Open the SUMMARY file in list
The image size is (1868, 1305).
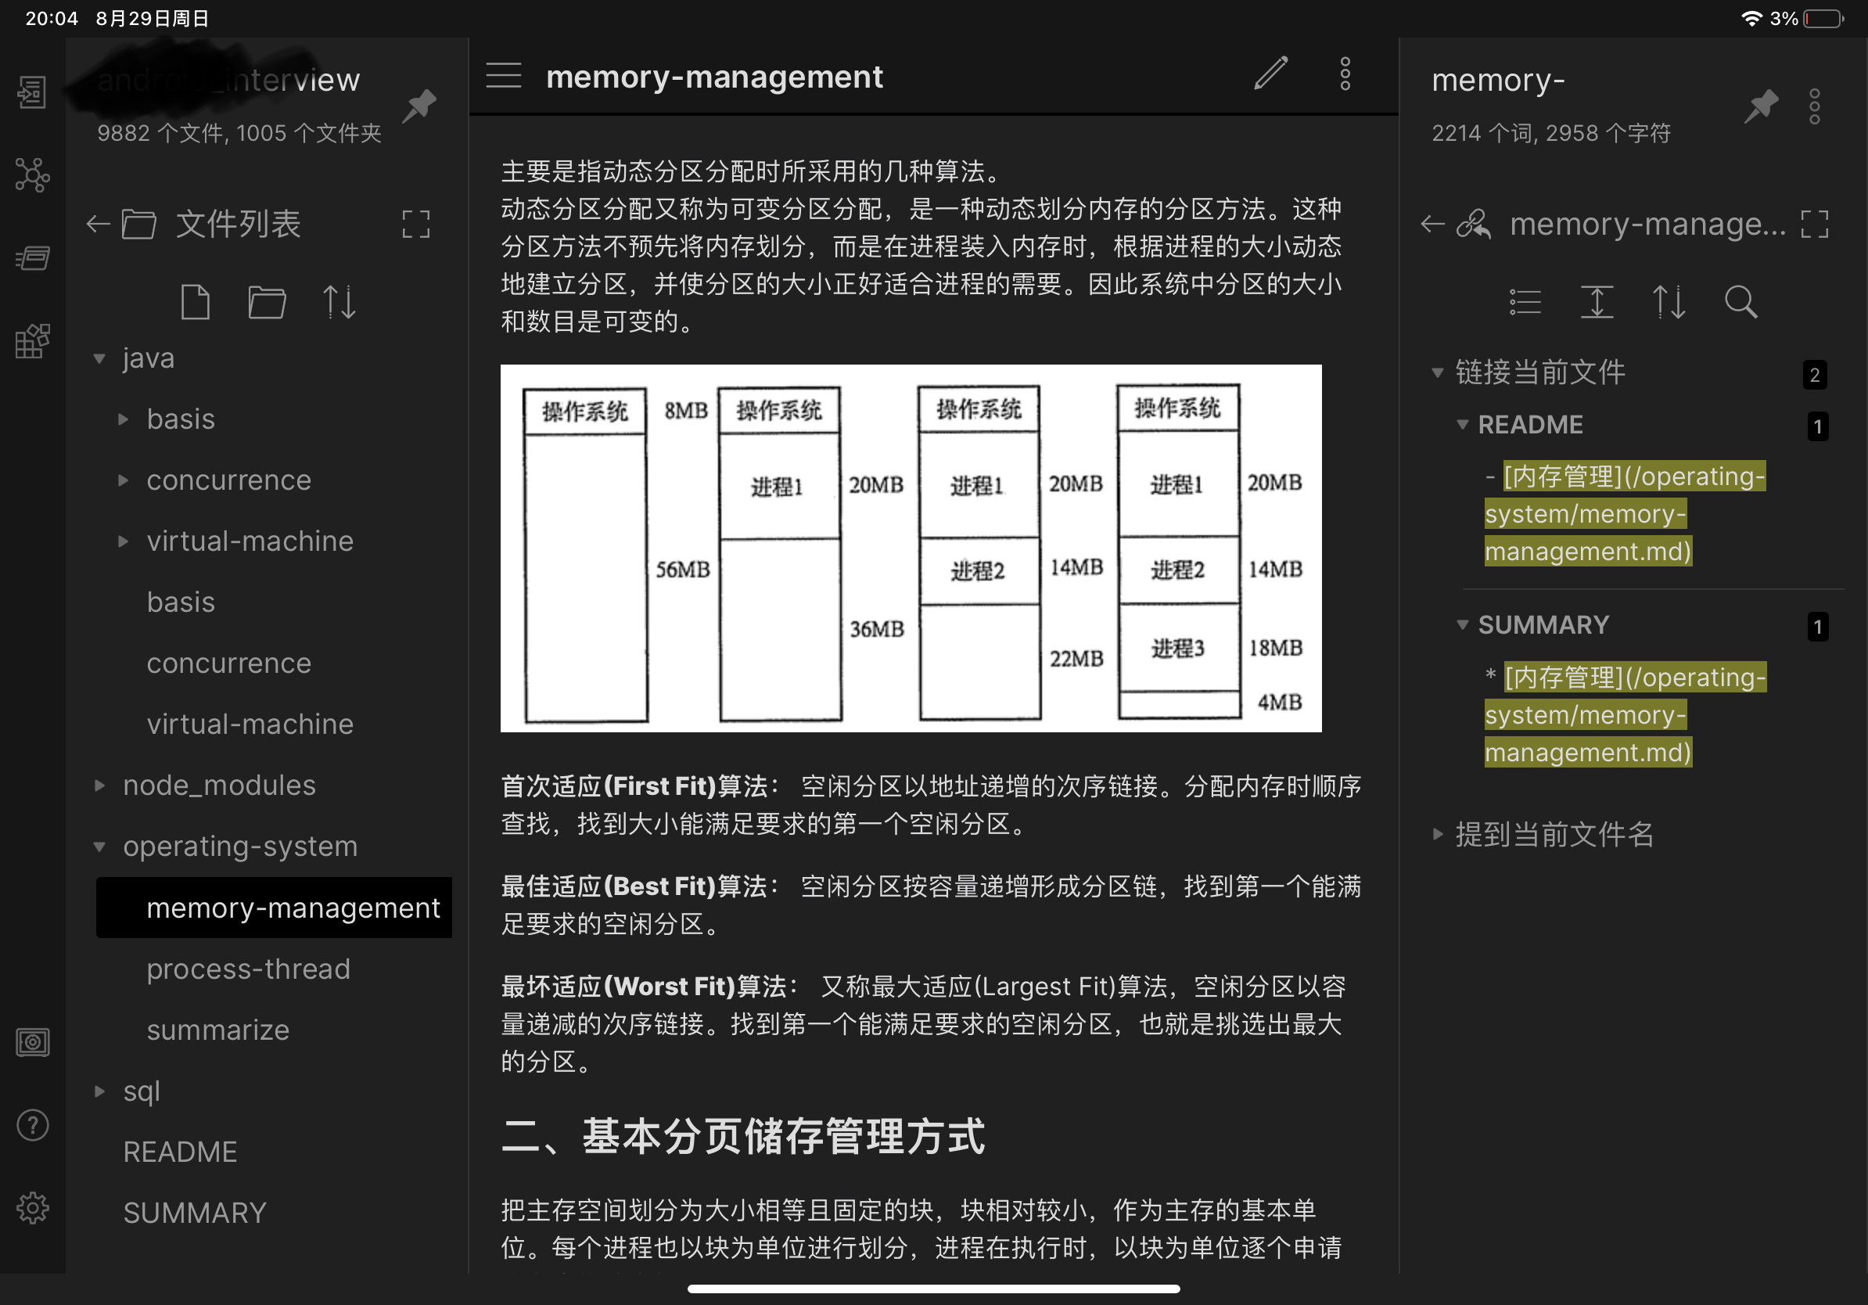coord(195,1213)
